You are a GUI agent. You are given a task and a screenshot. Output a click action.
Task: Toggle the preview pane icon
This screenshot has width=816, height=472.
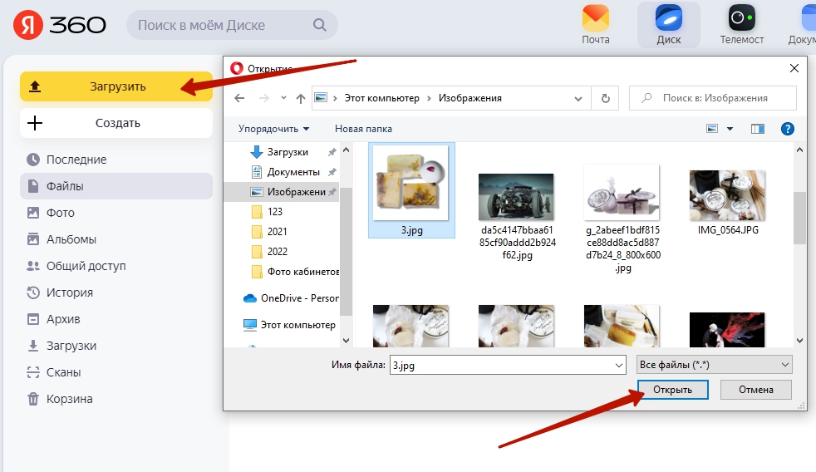(x=757, y=129)
